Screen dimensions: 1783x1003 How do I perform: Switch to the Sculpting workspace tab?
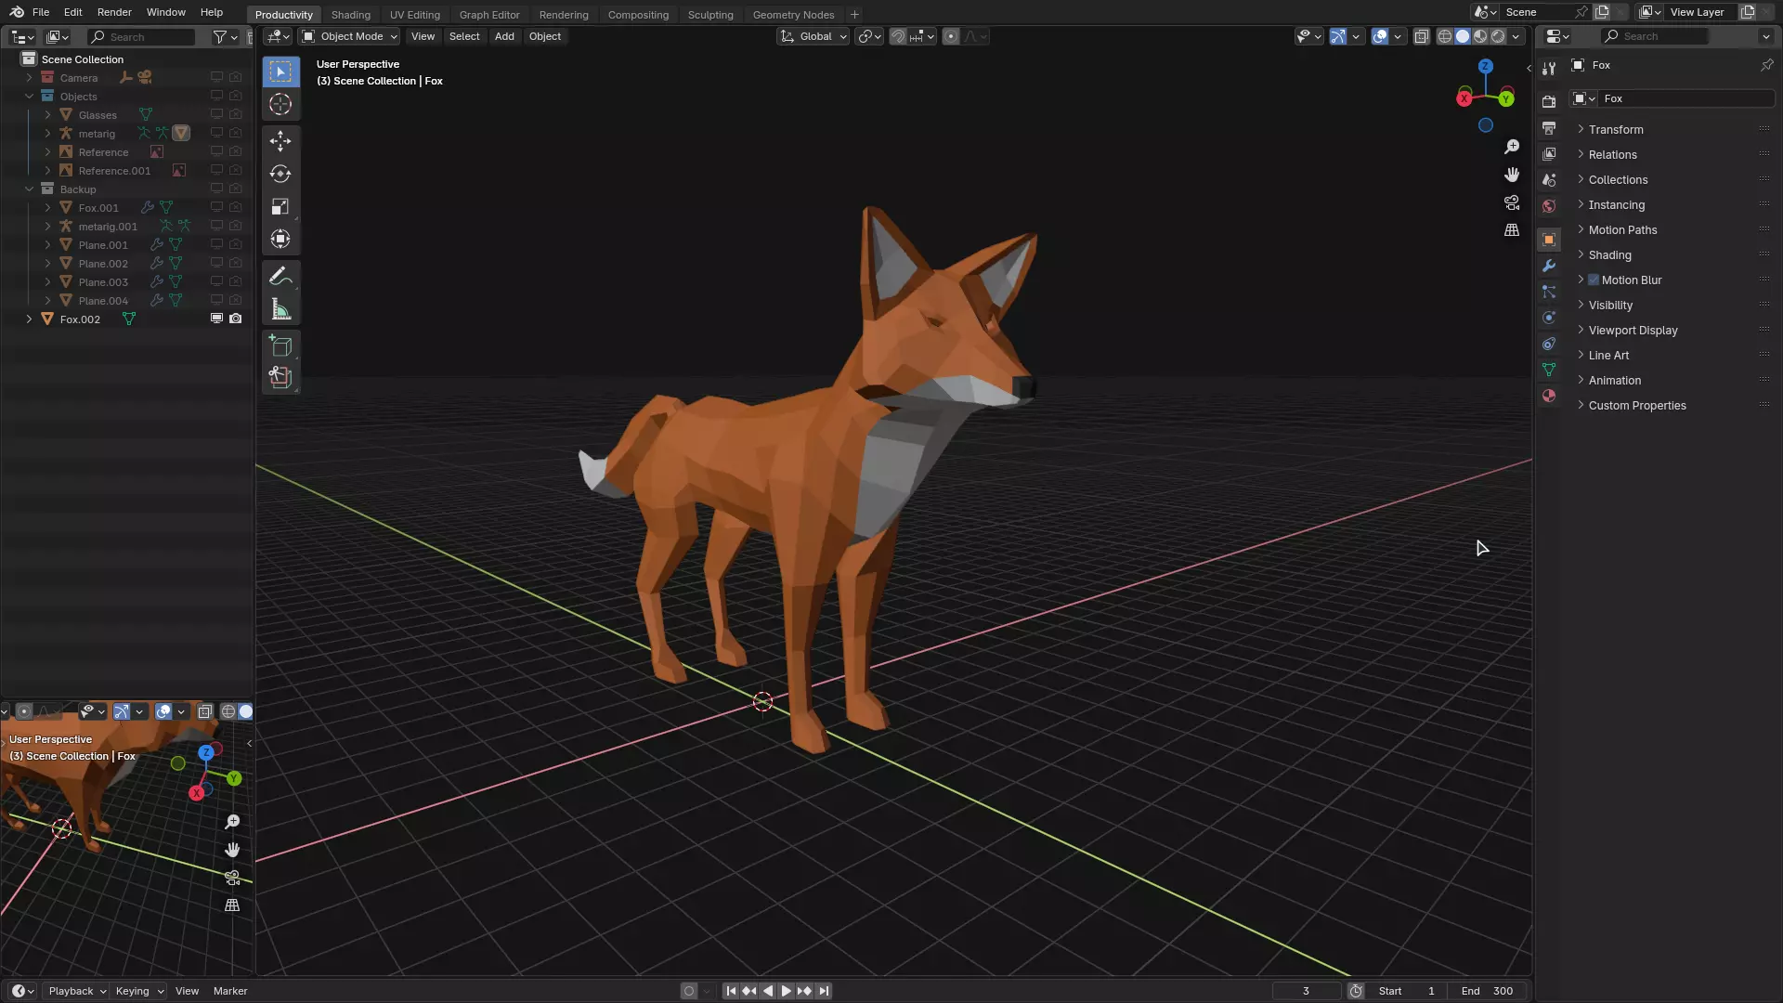(x=709, y=15)
